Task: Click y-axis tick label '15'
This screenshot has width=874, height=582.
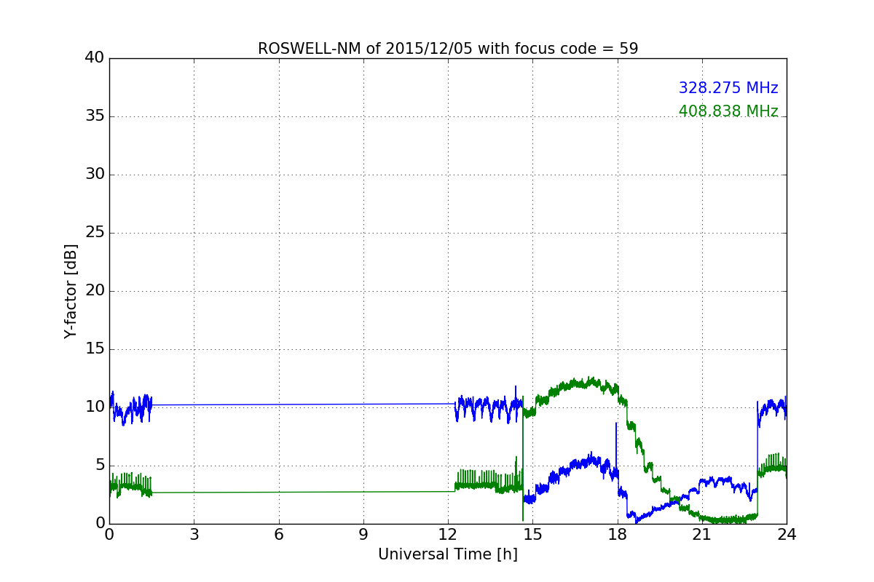Action: pos(95,349)
